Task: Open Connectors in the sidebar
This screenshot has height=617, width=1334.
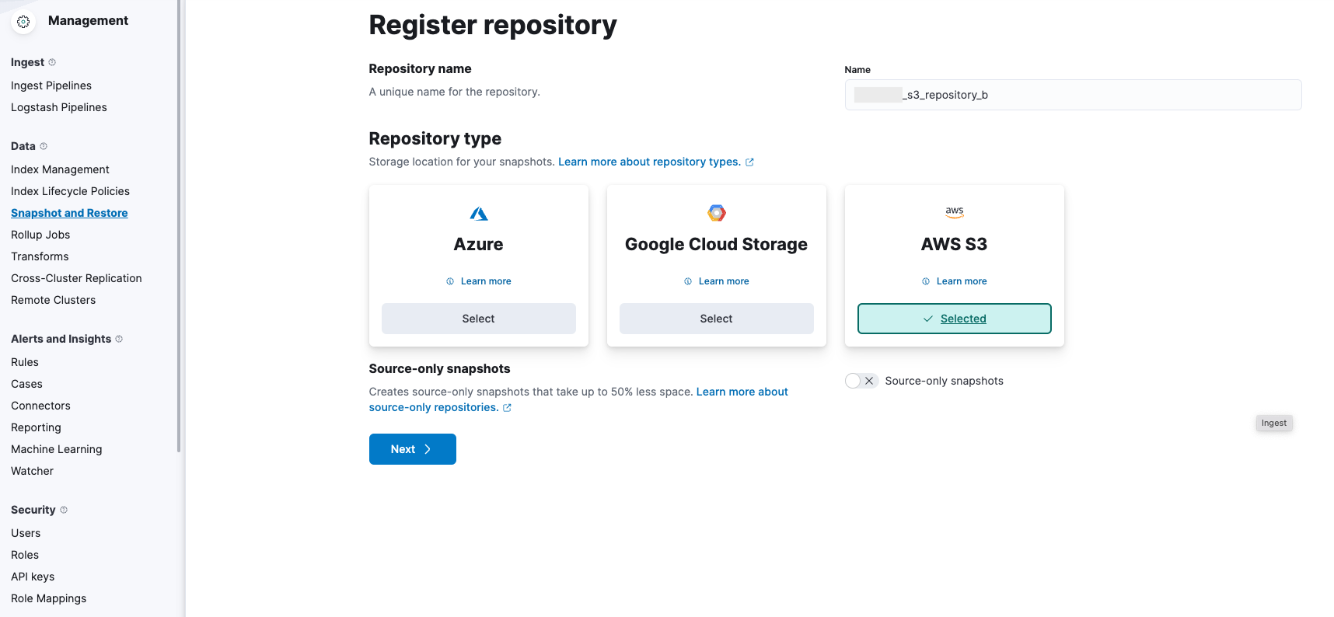Action: pos(40,406)
